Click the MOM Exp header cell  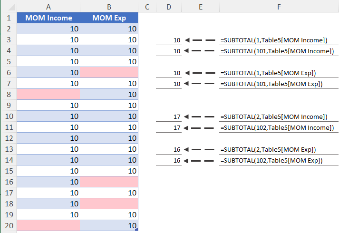pos(109,18)
